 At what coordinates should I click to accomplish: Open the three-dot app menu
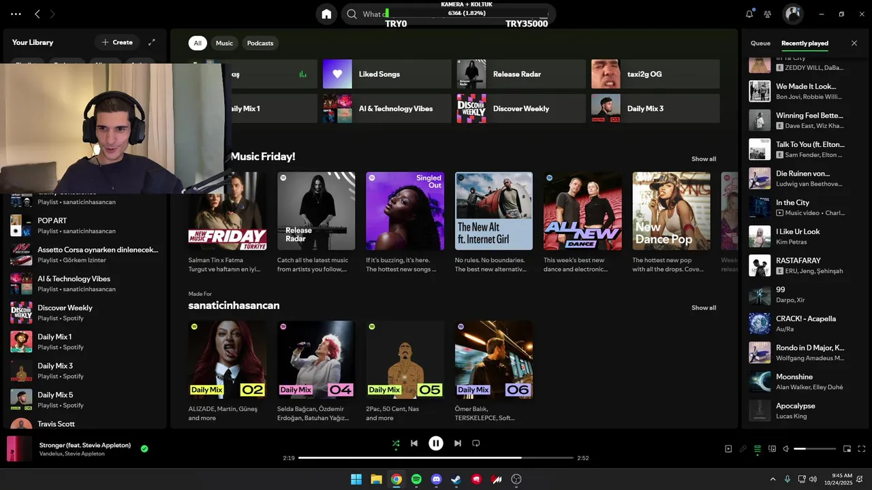(16, 14)
